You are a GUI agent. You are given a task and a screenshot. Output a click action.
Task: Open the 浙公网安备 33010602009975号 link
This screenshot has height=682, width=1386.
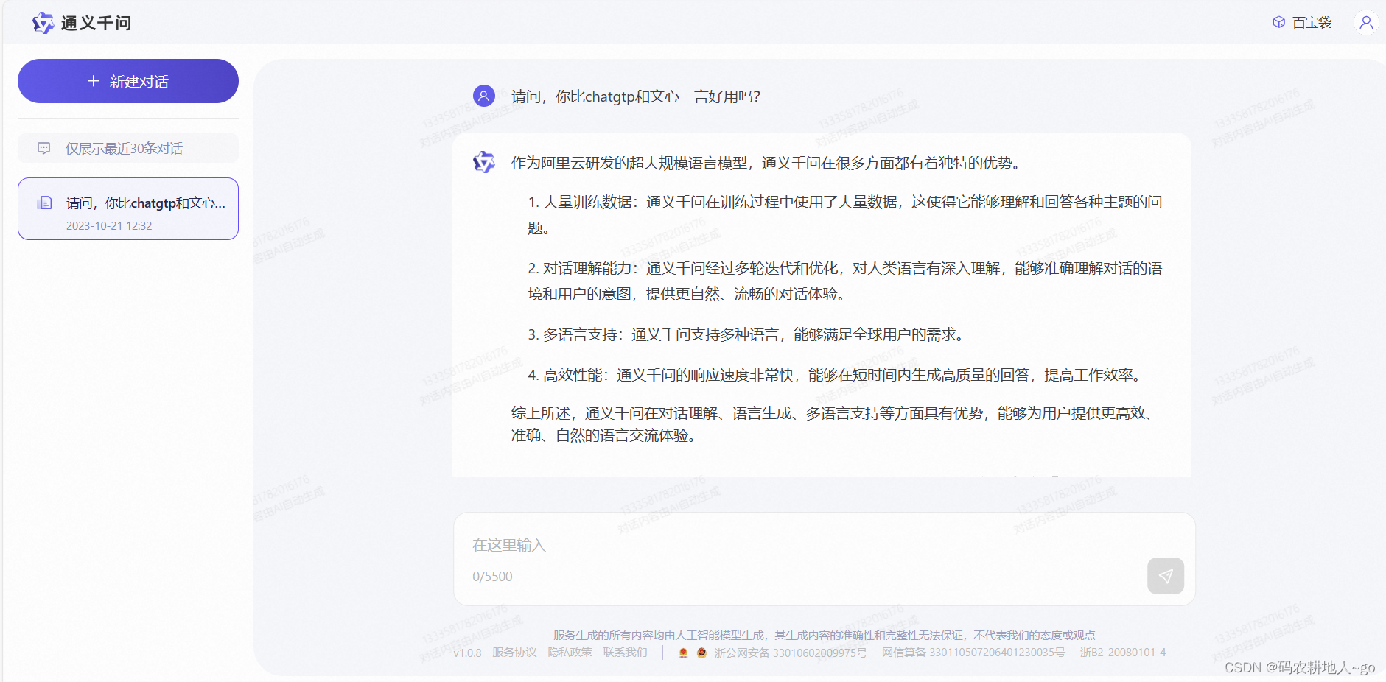click(x=791, y=653)
